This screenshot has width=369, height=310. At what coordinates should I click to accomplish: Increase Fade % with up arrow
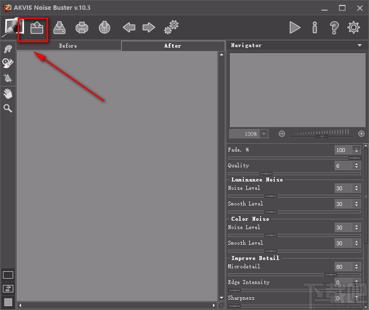point(356,148)
